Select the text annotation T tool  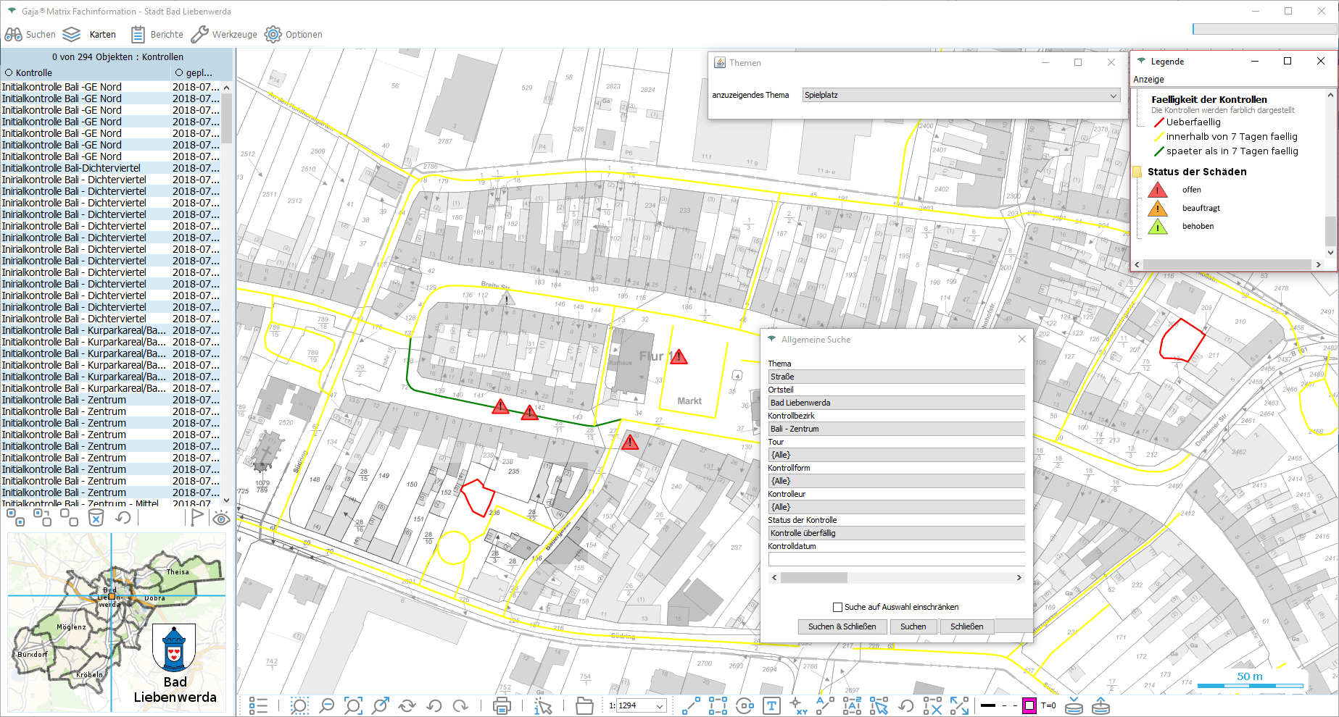pyautogui.click(x=771, y=705)
